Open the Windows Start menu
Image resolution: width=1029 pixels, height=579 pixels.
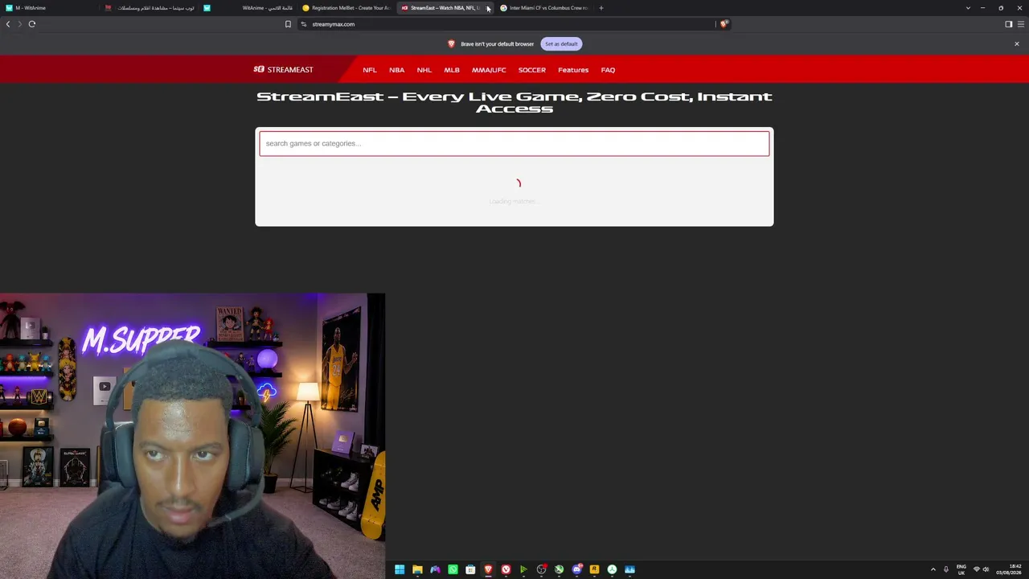coord(400,569)
